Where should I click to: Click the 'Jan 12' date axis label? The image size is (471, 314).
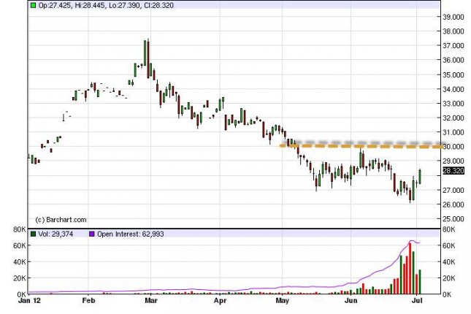(x=29, y=300)
